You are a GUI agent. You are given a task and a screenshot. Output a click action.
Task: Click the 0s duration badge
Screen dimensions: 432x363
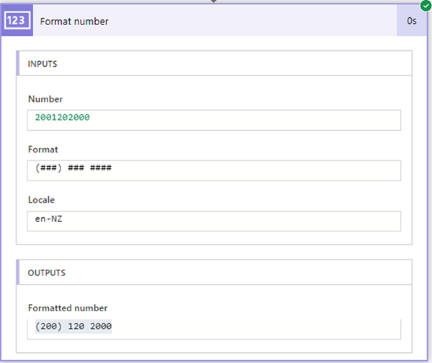(x=412, y=21)
